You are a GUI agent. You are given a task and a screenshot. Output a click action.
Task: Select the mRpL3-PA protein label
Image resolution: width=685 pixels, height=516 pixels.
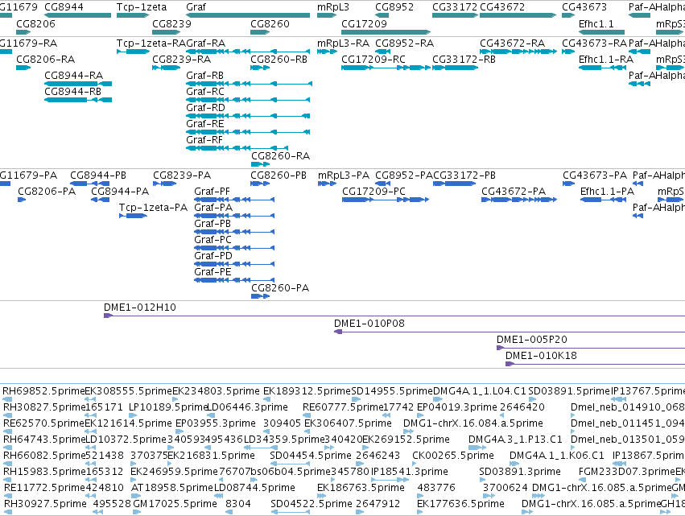click(344, 175)
